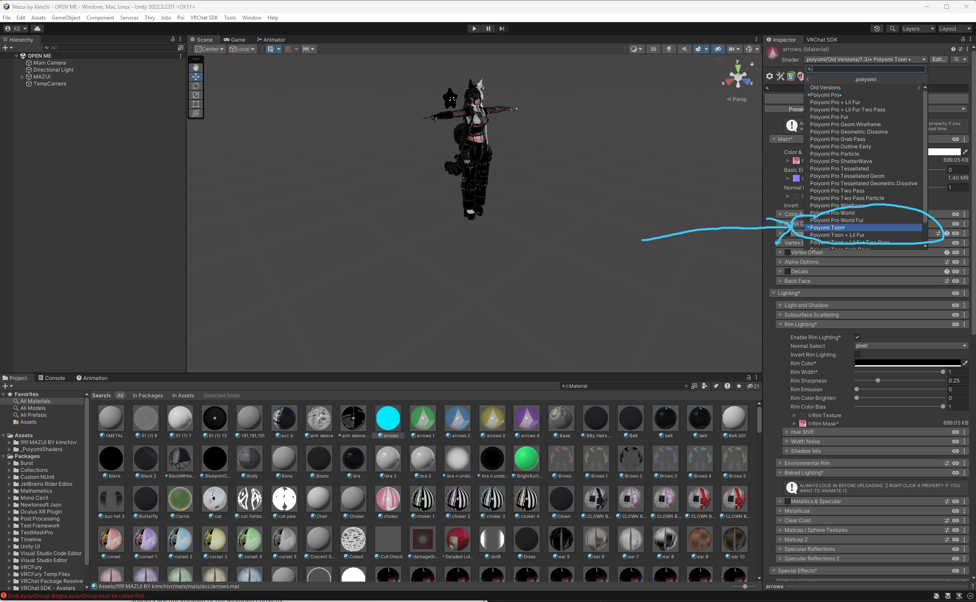Image resolution: width=976 pixels, height=602 pixels.
Task: Open undo history icon in top toolbar
Action: click(x=877, y=29)
